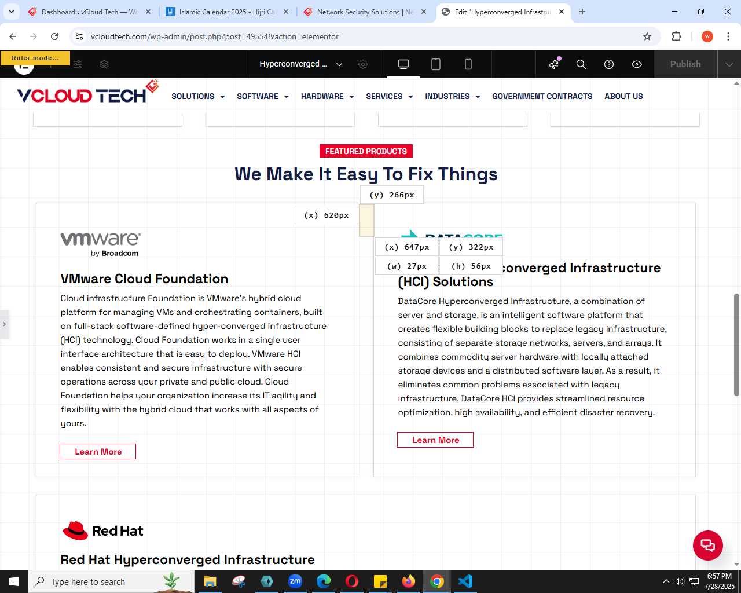The image size is (741, 593).
Task: Expand the Elementor side panel arrow
Action: (x=4, y=324)
